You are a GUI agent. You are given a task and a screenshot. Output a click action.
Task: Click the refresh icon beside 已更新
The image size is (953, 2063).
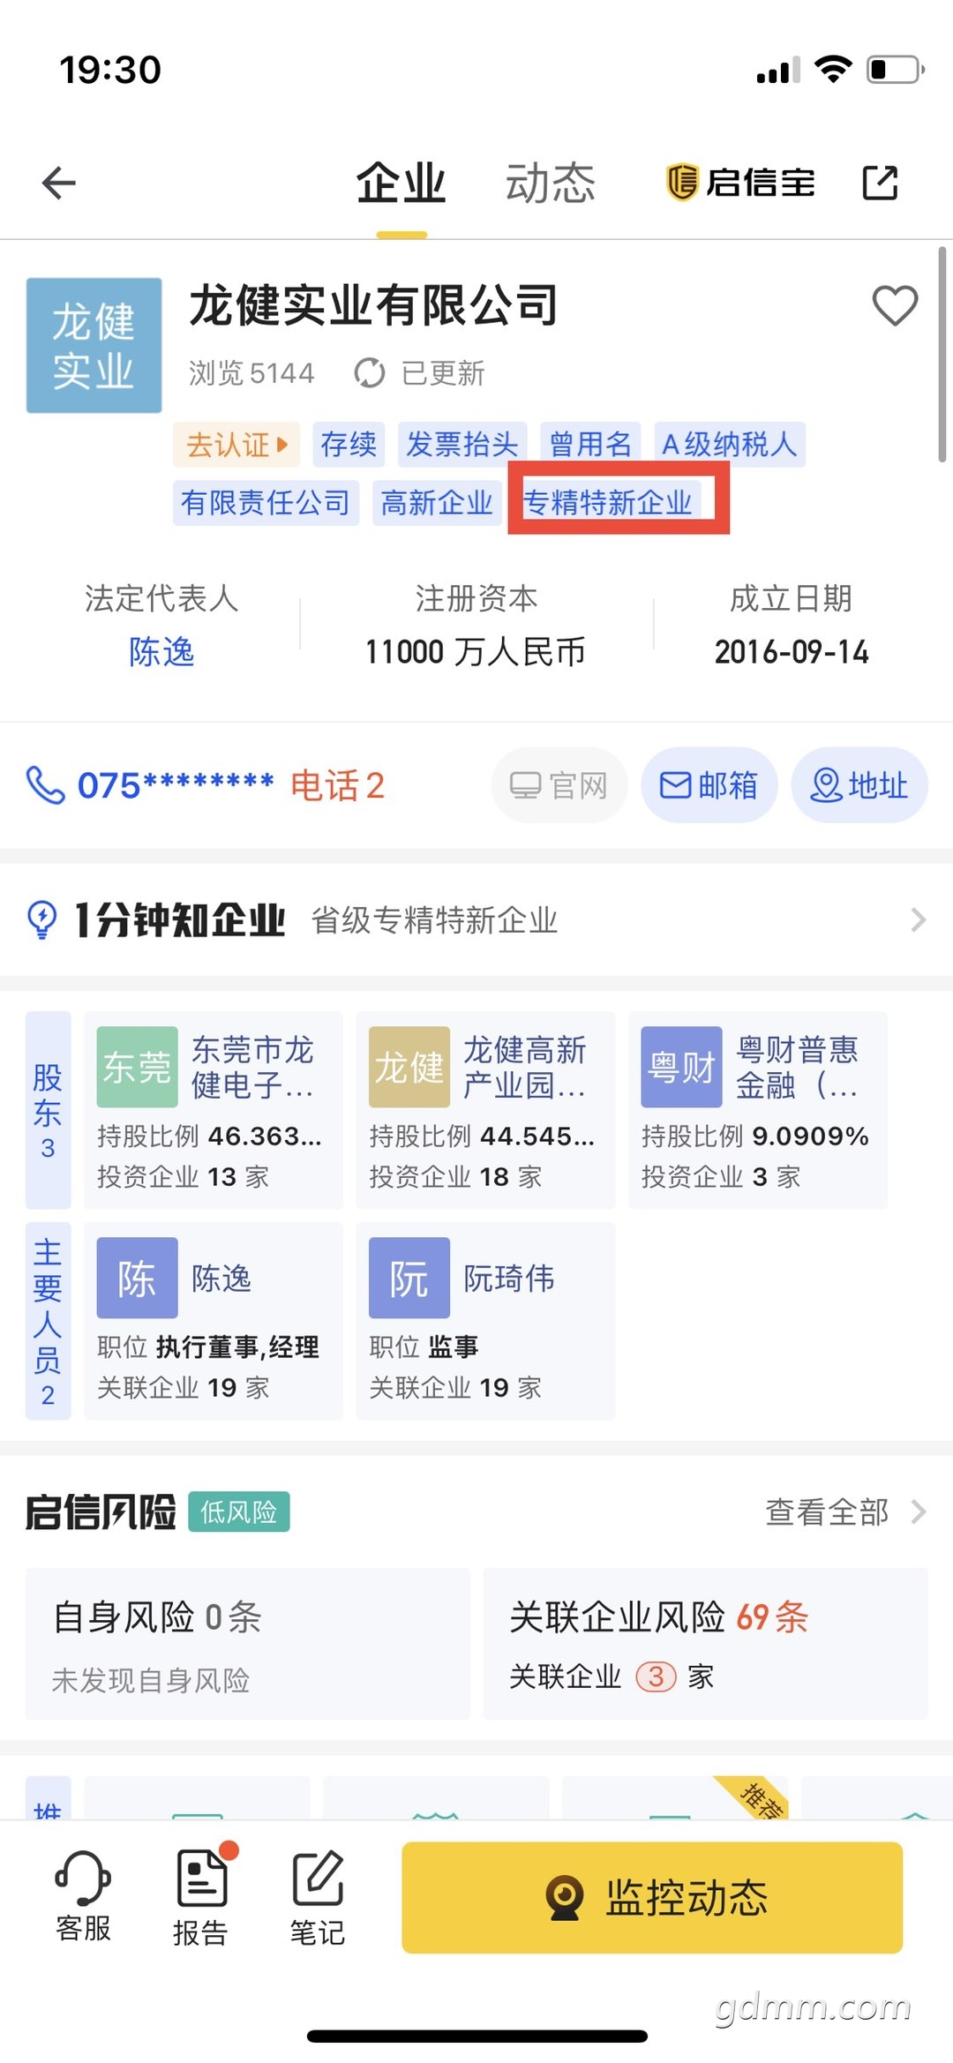[370, 373]
